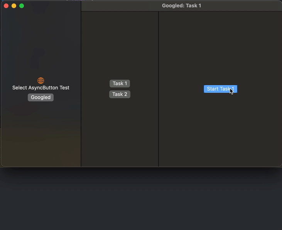Close the window with the red button
282x230 pixels.
[6, 6]
